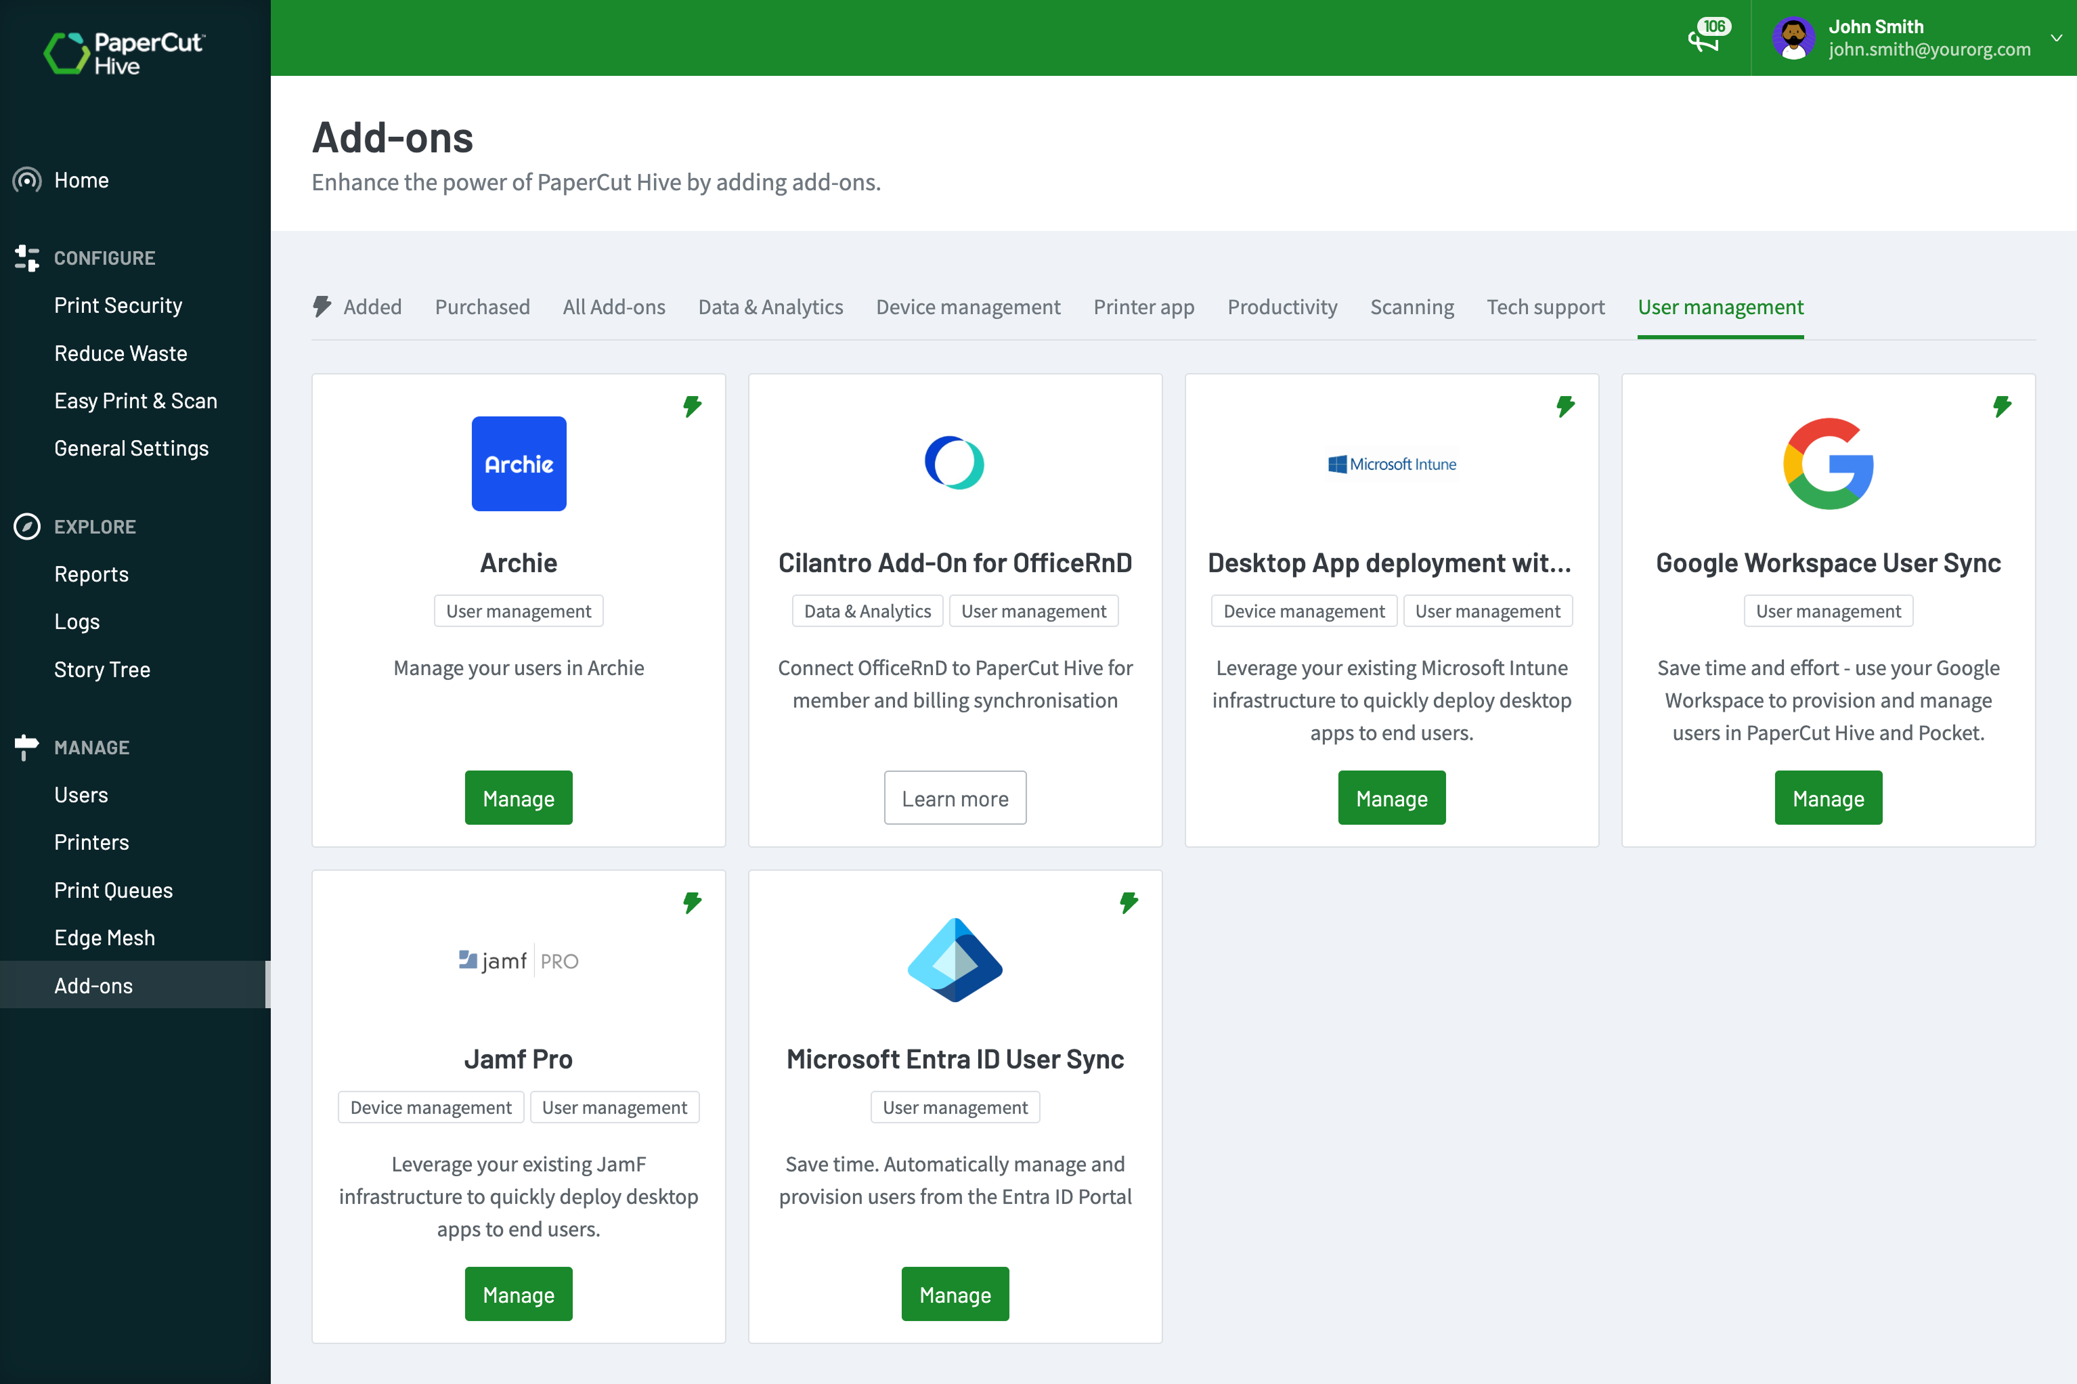This screenshot has width=2077, height=1384.
Task: Click the Jamf Pro logo
Action: pos(519,960)
